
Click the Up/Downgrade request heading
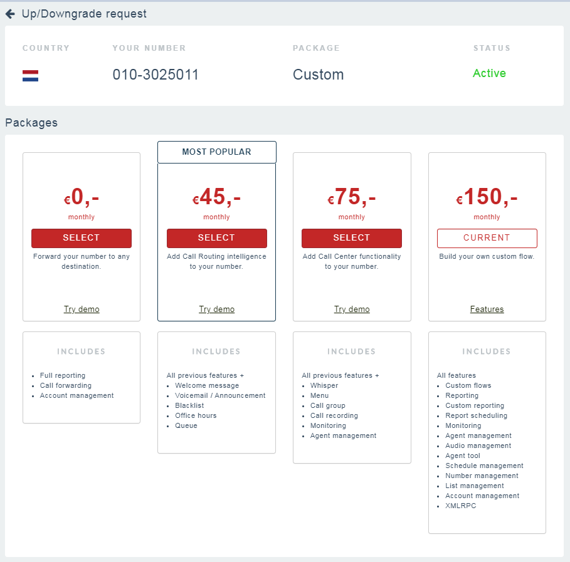point(84,14)
